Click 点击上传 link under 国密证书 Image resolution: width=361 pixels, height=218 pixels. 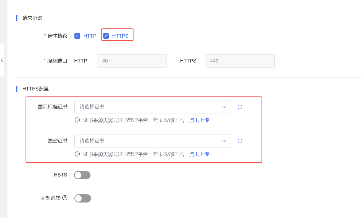pos(199,154)
